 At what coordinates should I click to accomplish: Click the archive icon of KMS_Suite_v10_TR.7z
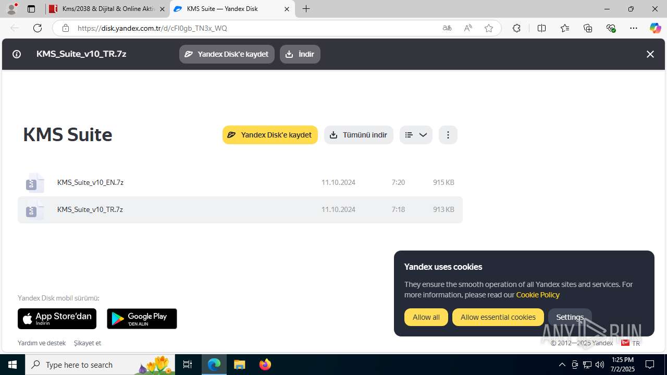pyautogui.click(x=34, y=210)
